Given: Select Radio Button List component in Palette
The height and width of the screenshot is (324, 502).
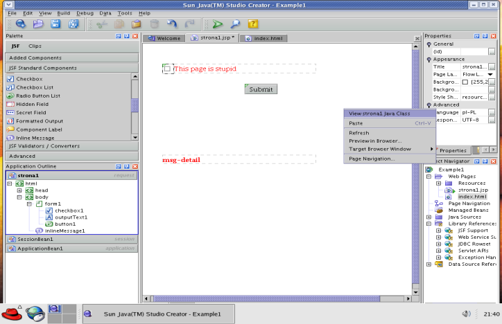Looking at the screenshot, I should click(x=38, y=96).
